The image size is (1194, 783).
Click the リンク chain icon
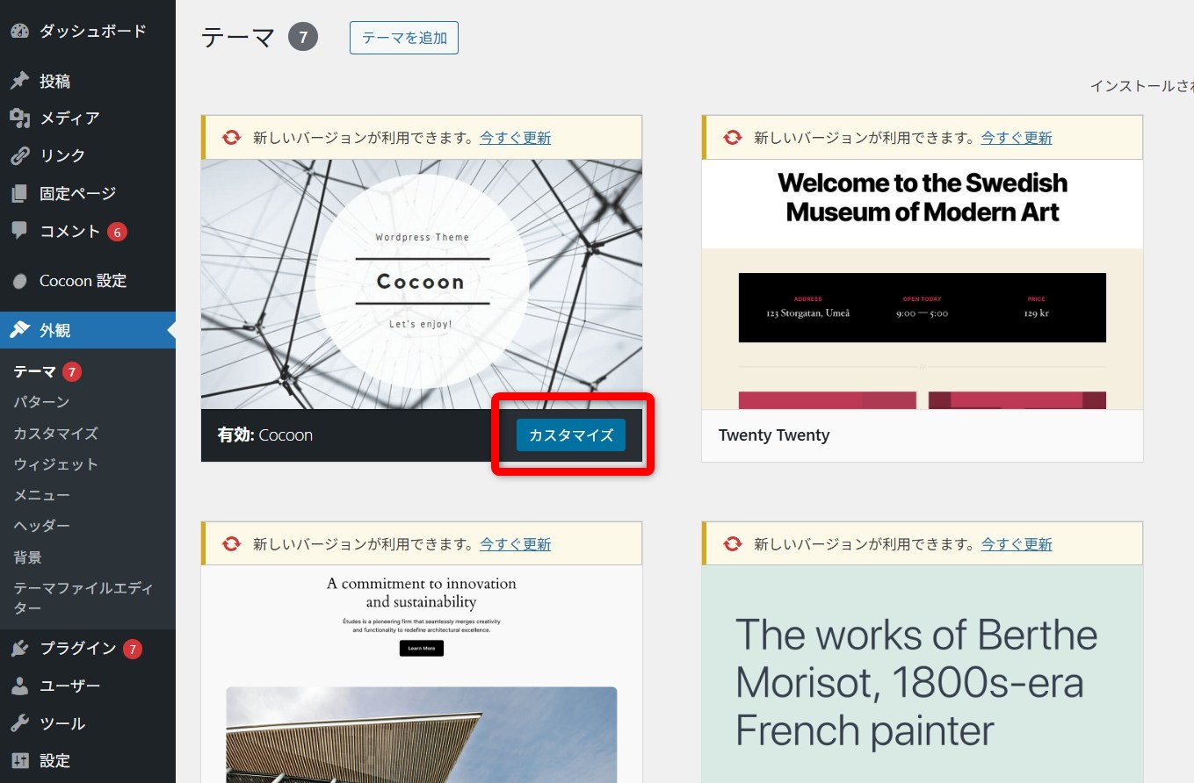point(20,155)
